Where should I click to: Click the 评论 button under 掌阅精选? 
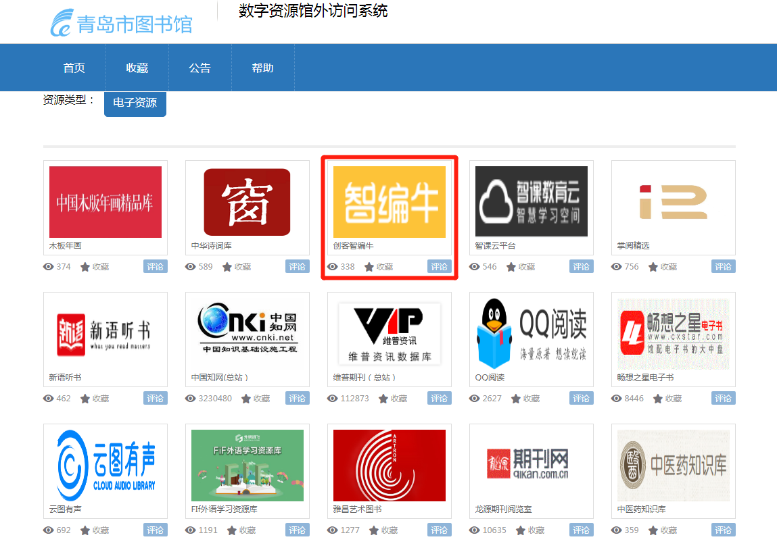tap(724, 266)
